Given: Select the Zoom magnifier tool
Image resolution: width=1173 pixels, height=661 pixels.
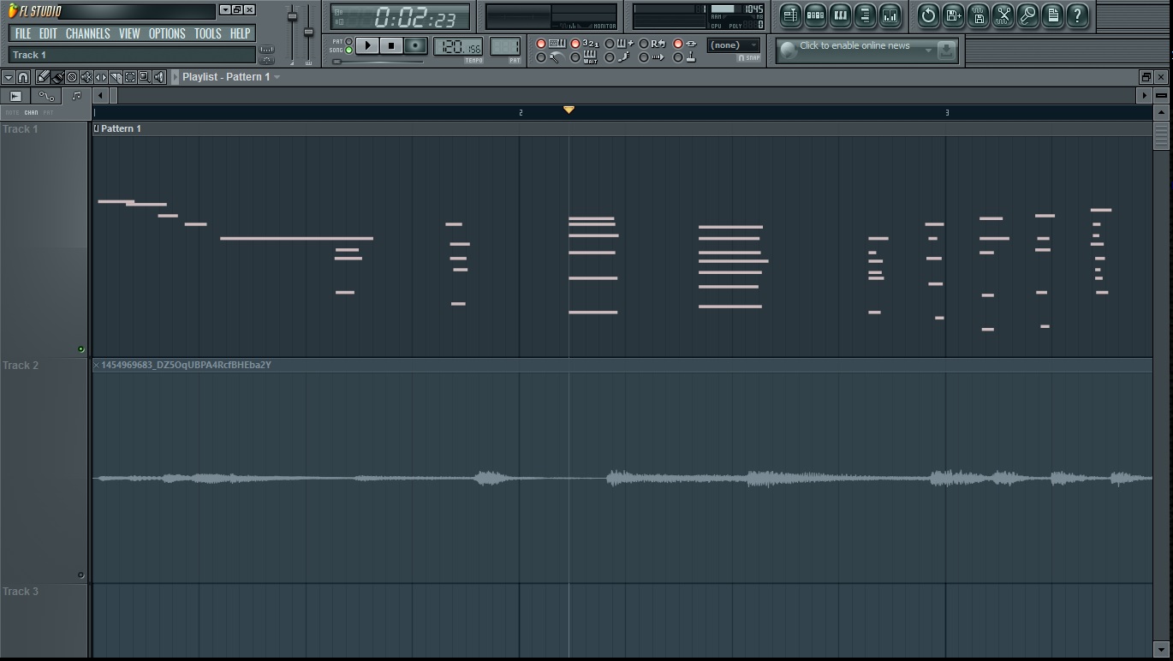Looking at the screenshot, I should point(145,77).
